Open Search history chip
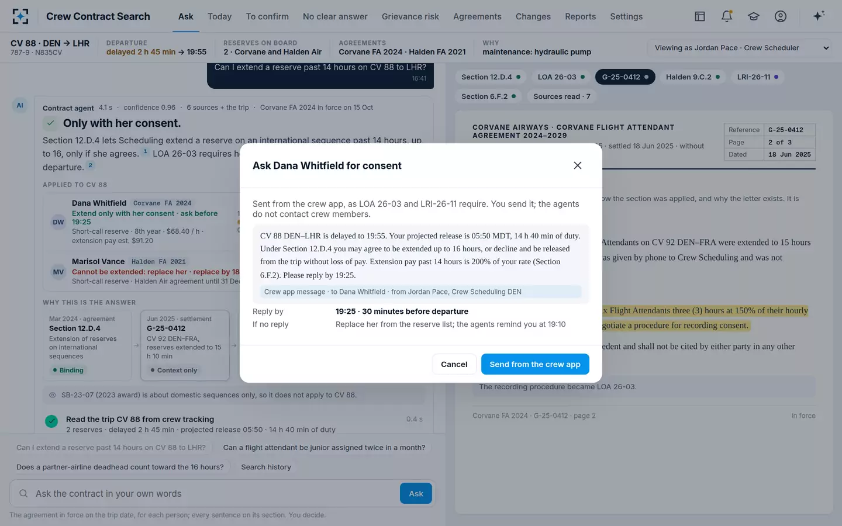This screenshot has height=526, width=842. click(266, 467)
